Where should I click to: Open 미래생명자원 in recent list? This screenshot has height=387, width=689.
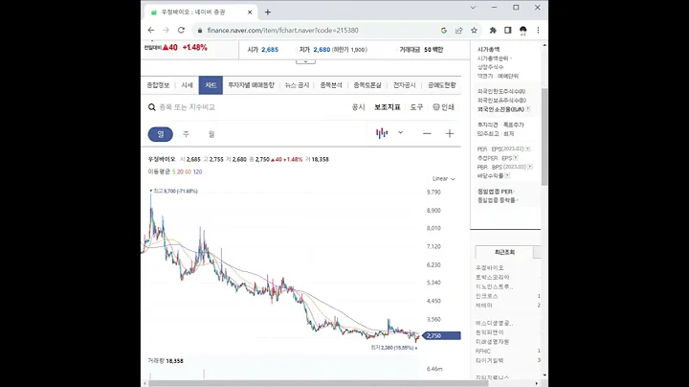point(492,342)
